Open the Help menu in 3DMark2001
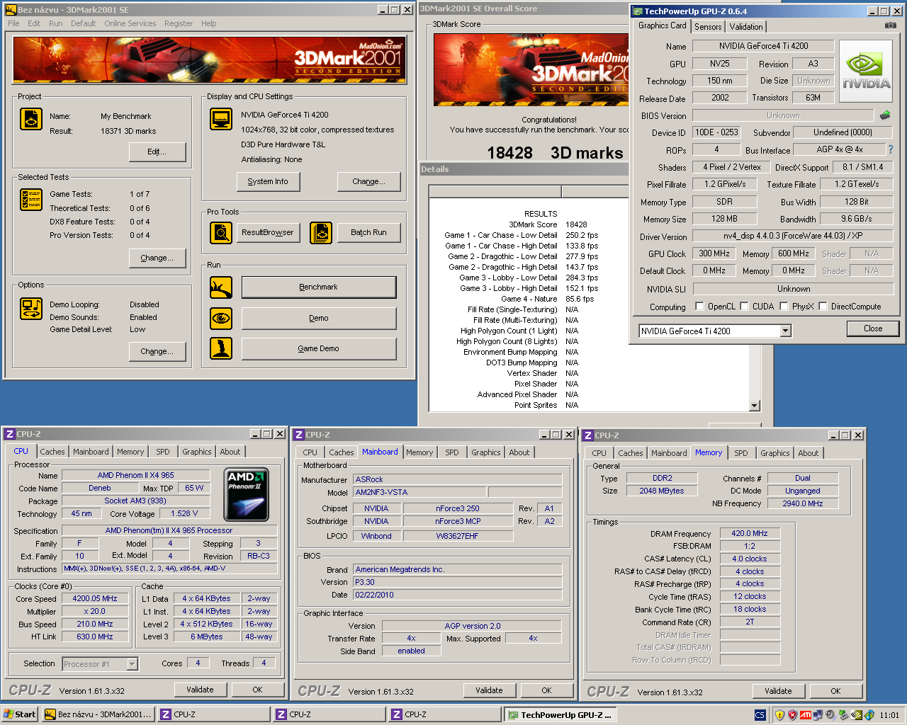Viewport: 907px width, 725px height. click(x=208, y=23)
